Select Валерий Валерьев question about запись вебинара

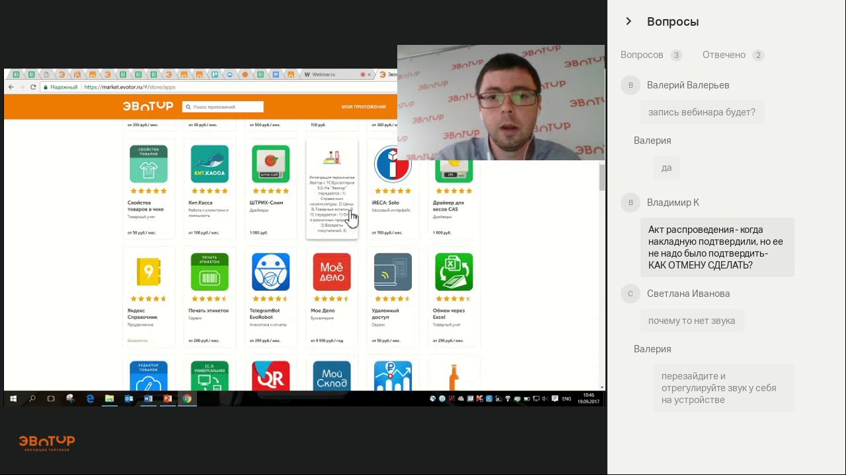click(x=702, y=112)
